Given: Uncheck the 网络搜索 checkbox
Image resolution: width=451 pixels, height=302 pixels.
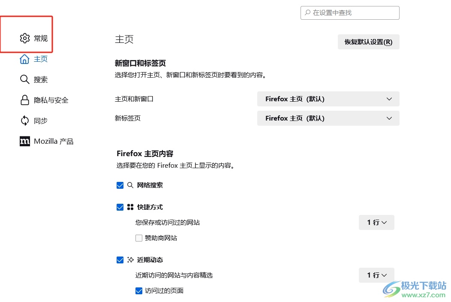Looking at the screenshot, I should click(x=120, y=185).
